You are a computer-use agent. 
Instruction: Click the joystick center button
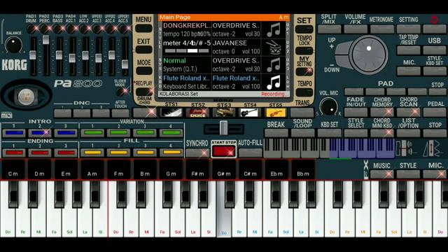coord(27,97)
